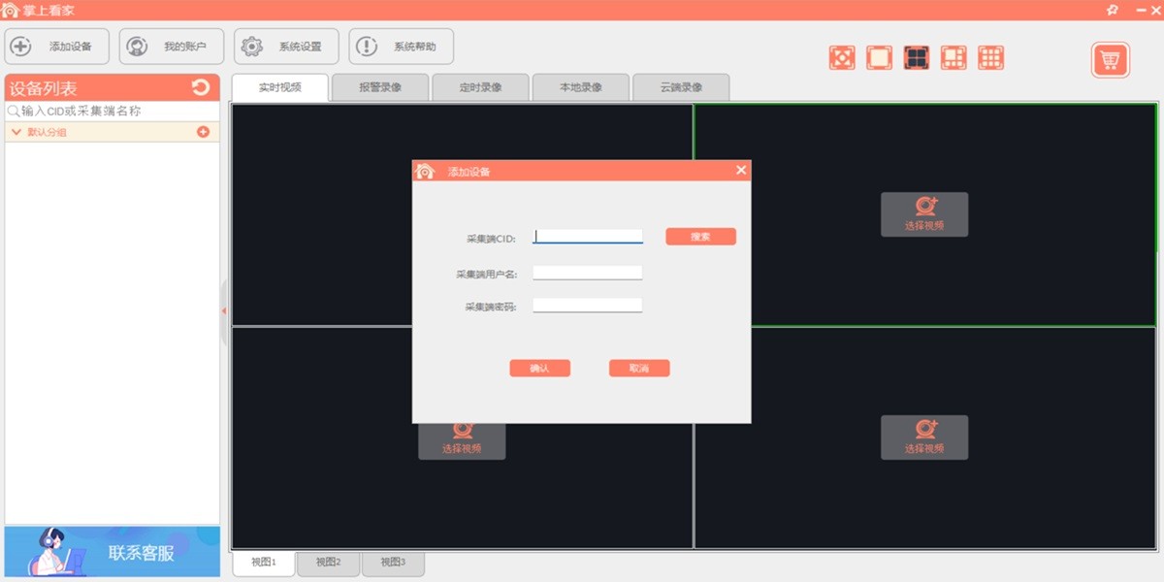Collapse the 默认分组 group chevron

pyautogui.click(x=16, y=132)
